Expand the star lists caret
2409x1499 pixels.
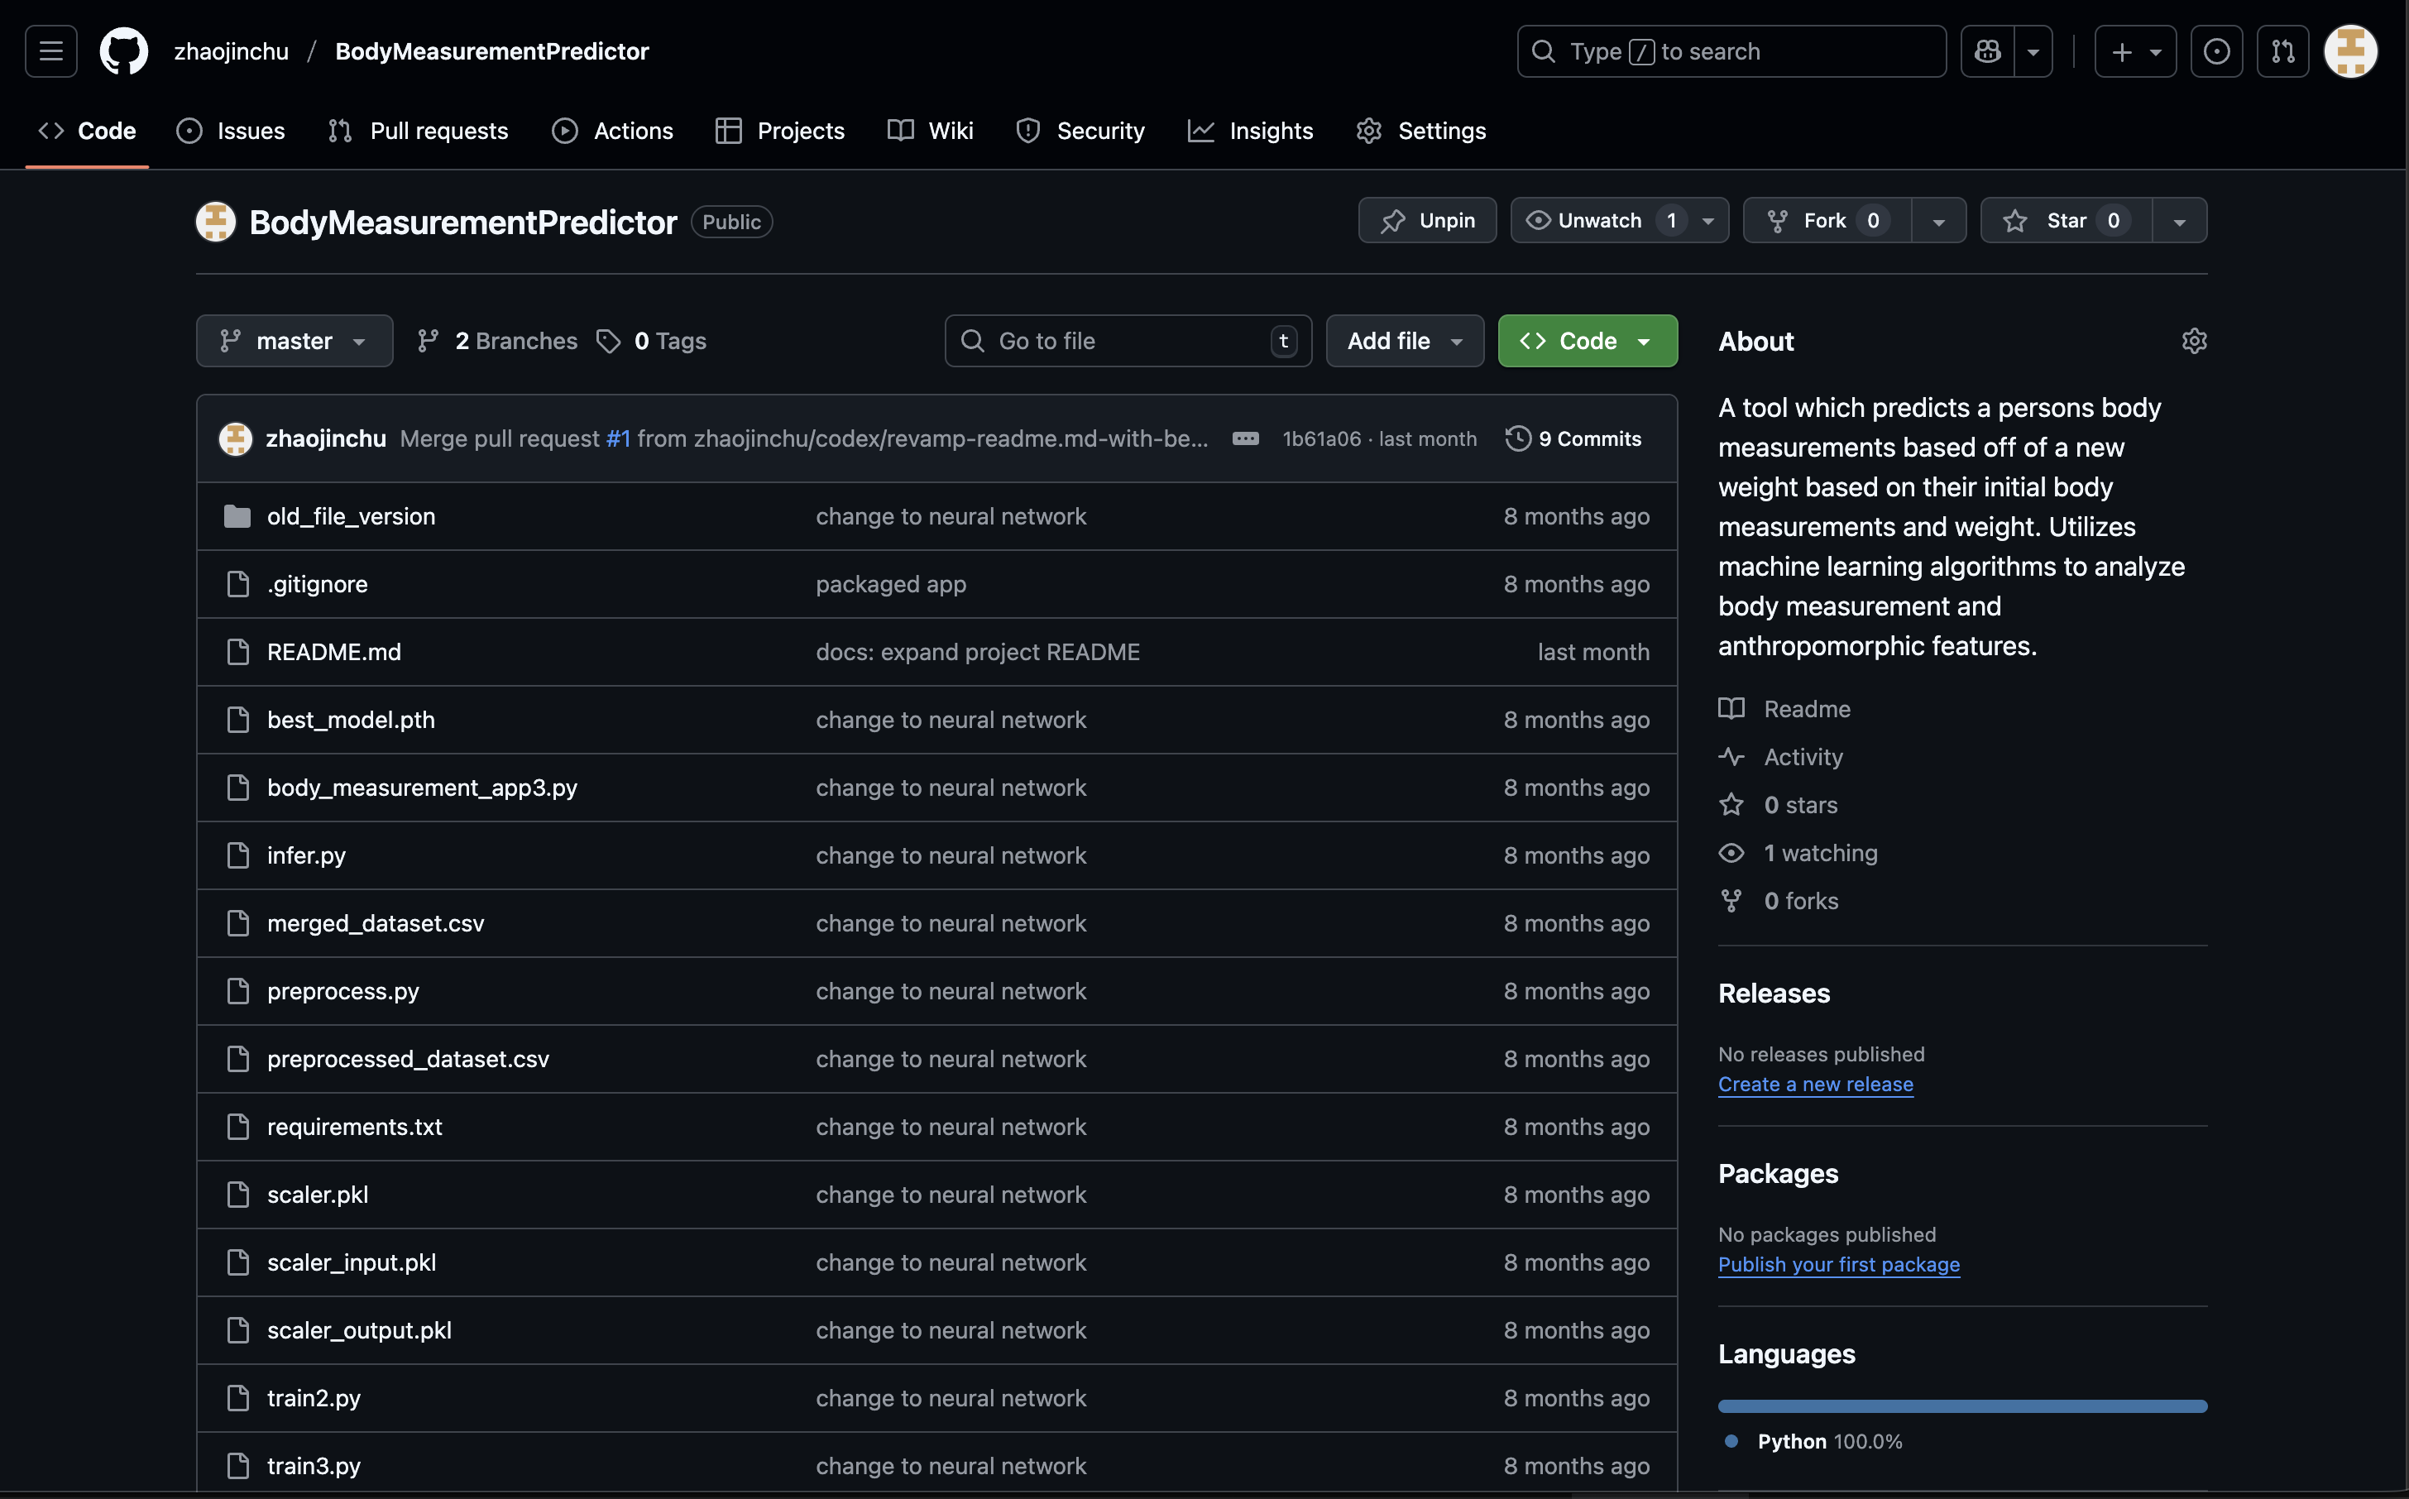pyautogui.click(x=2179, y=220)
